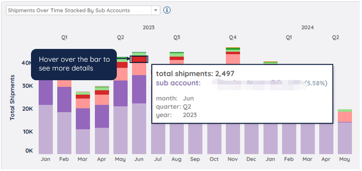Image resolution: width=362 pixels, height=171 pixels.
Task: Select the Shipments Over Time Stacked combo box
Action: tap(83, 10)
